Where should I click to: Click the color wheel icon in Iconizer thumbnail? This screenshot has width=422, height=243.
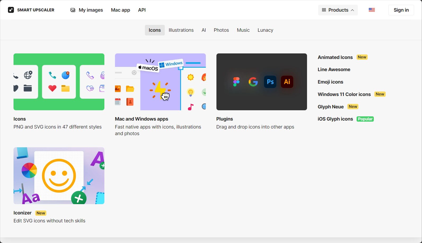point(29,170)
